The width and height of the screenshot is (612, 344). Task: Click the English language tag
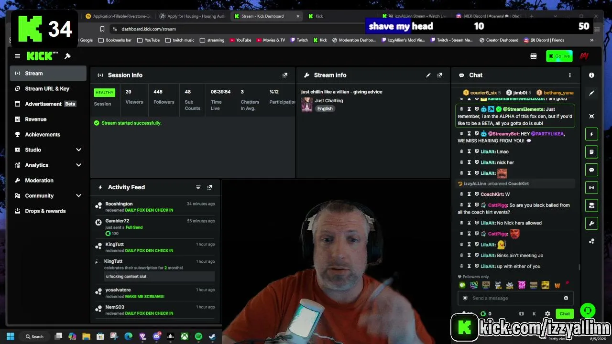pos(325,109)
